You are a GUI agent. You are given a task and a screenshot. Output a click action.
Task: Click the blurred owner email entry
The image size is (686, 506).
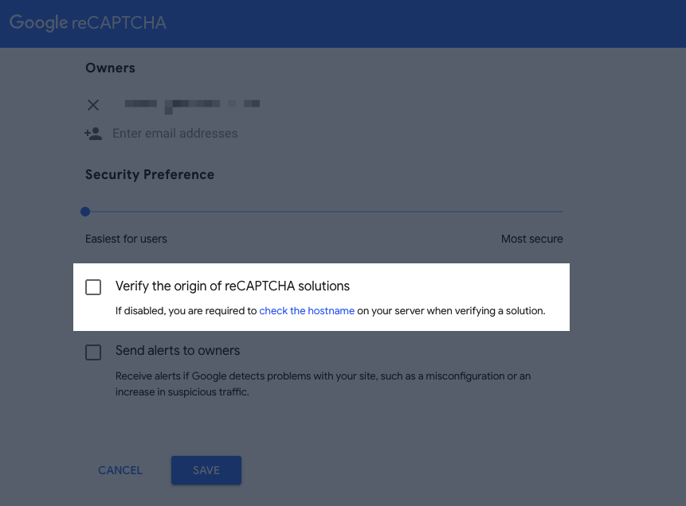[x=193, y=105]
